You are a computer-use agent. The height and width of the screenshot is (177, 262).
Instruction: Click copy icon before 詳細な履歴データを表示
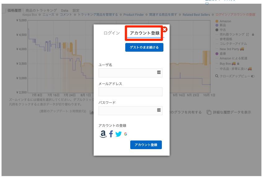[209, 112]
